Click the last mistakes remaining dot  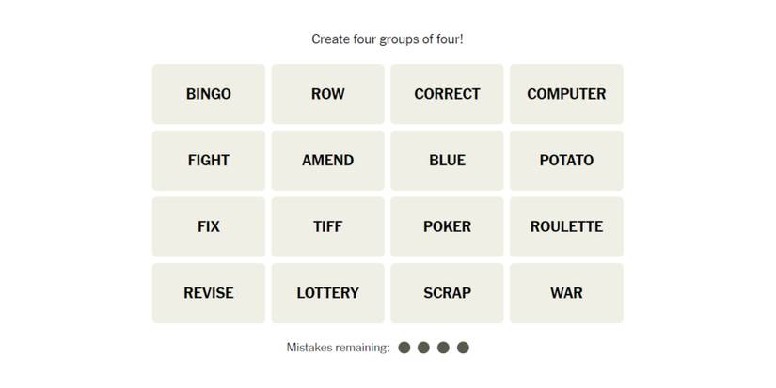[x=463, y=348]
